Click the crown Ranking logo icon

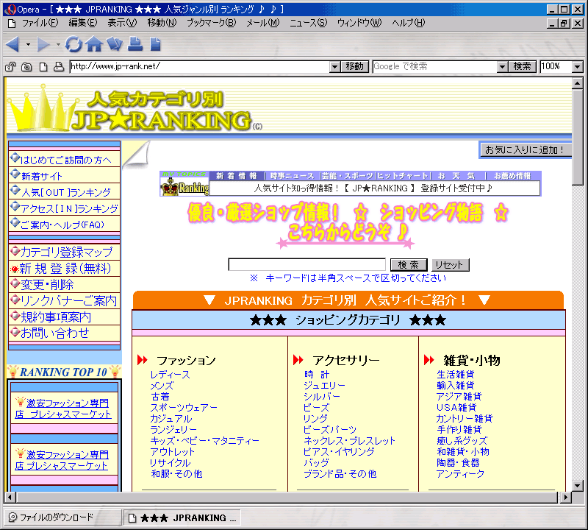[184, 186]
